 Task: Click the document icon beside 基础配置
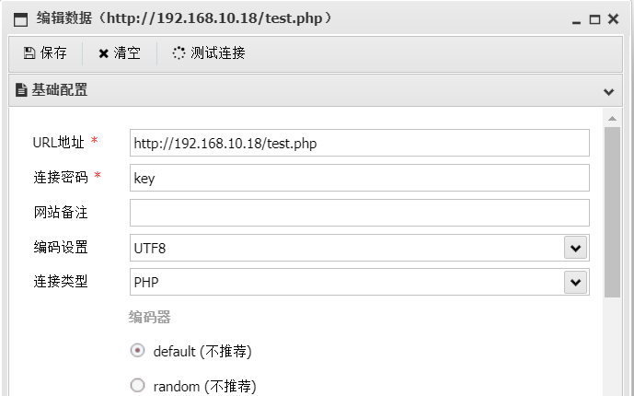pyautogui.click(x=21, y=90)
